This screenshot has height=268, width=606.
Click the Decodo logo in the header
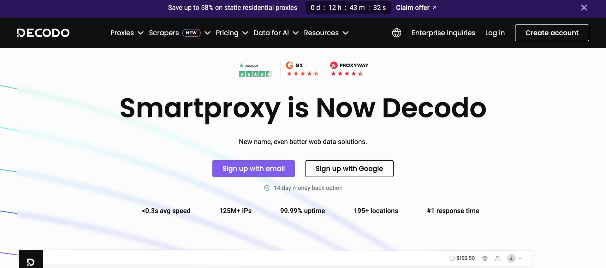[x=43, y=33]
